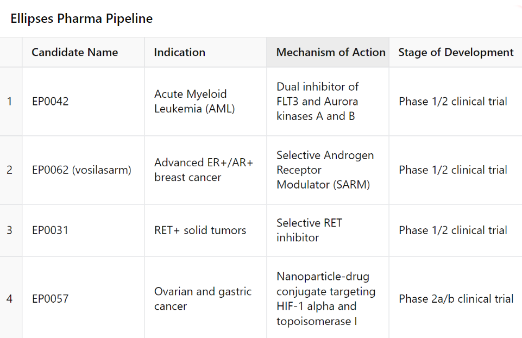Select row number 2
The image size is (522, 338).
coord(10,170)
